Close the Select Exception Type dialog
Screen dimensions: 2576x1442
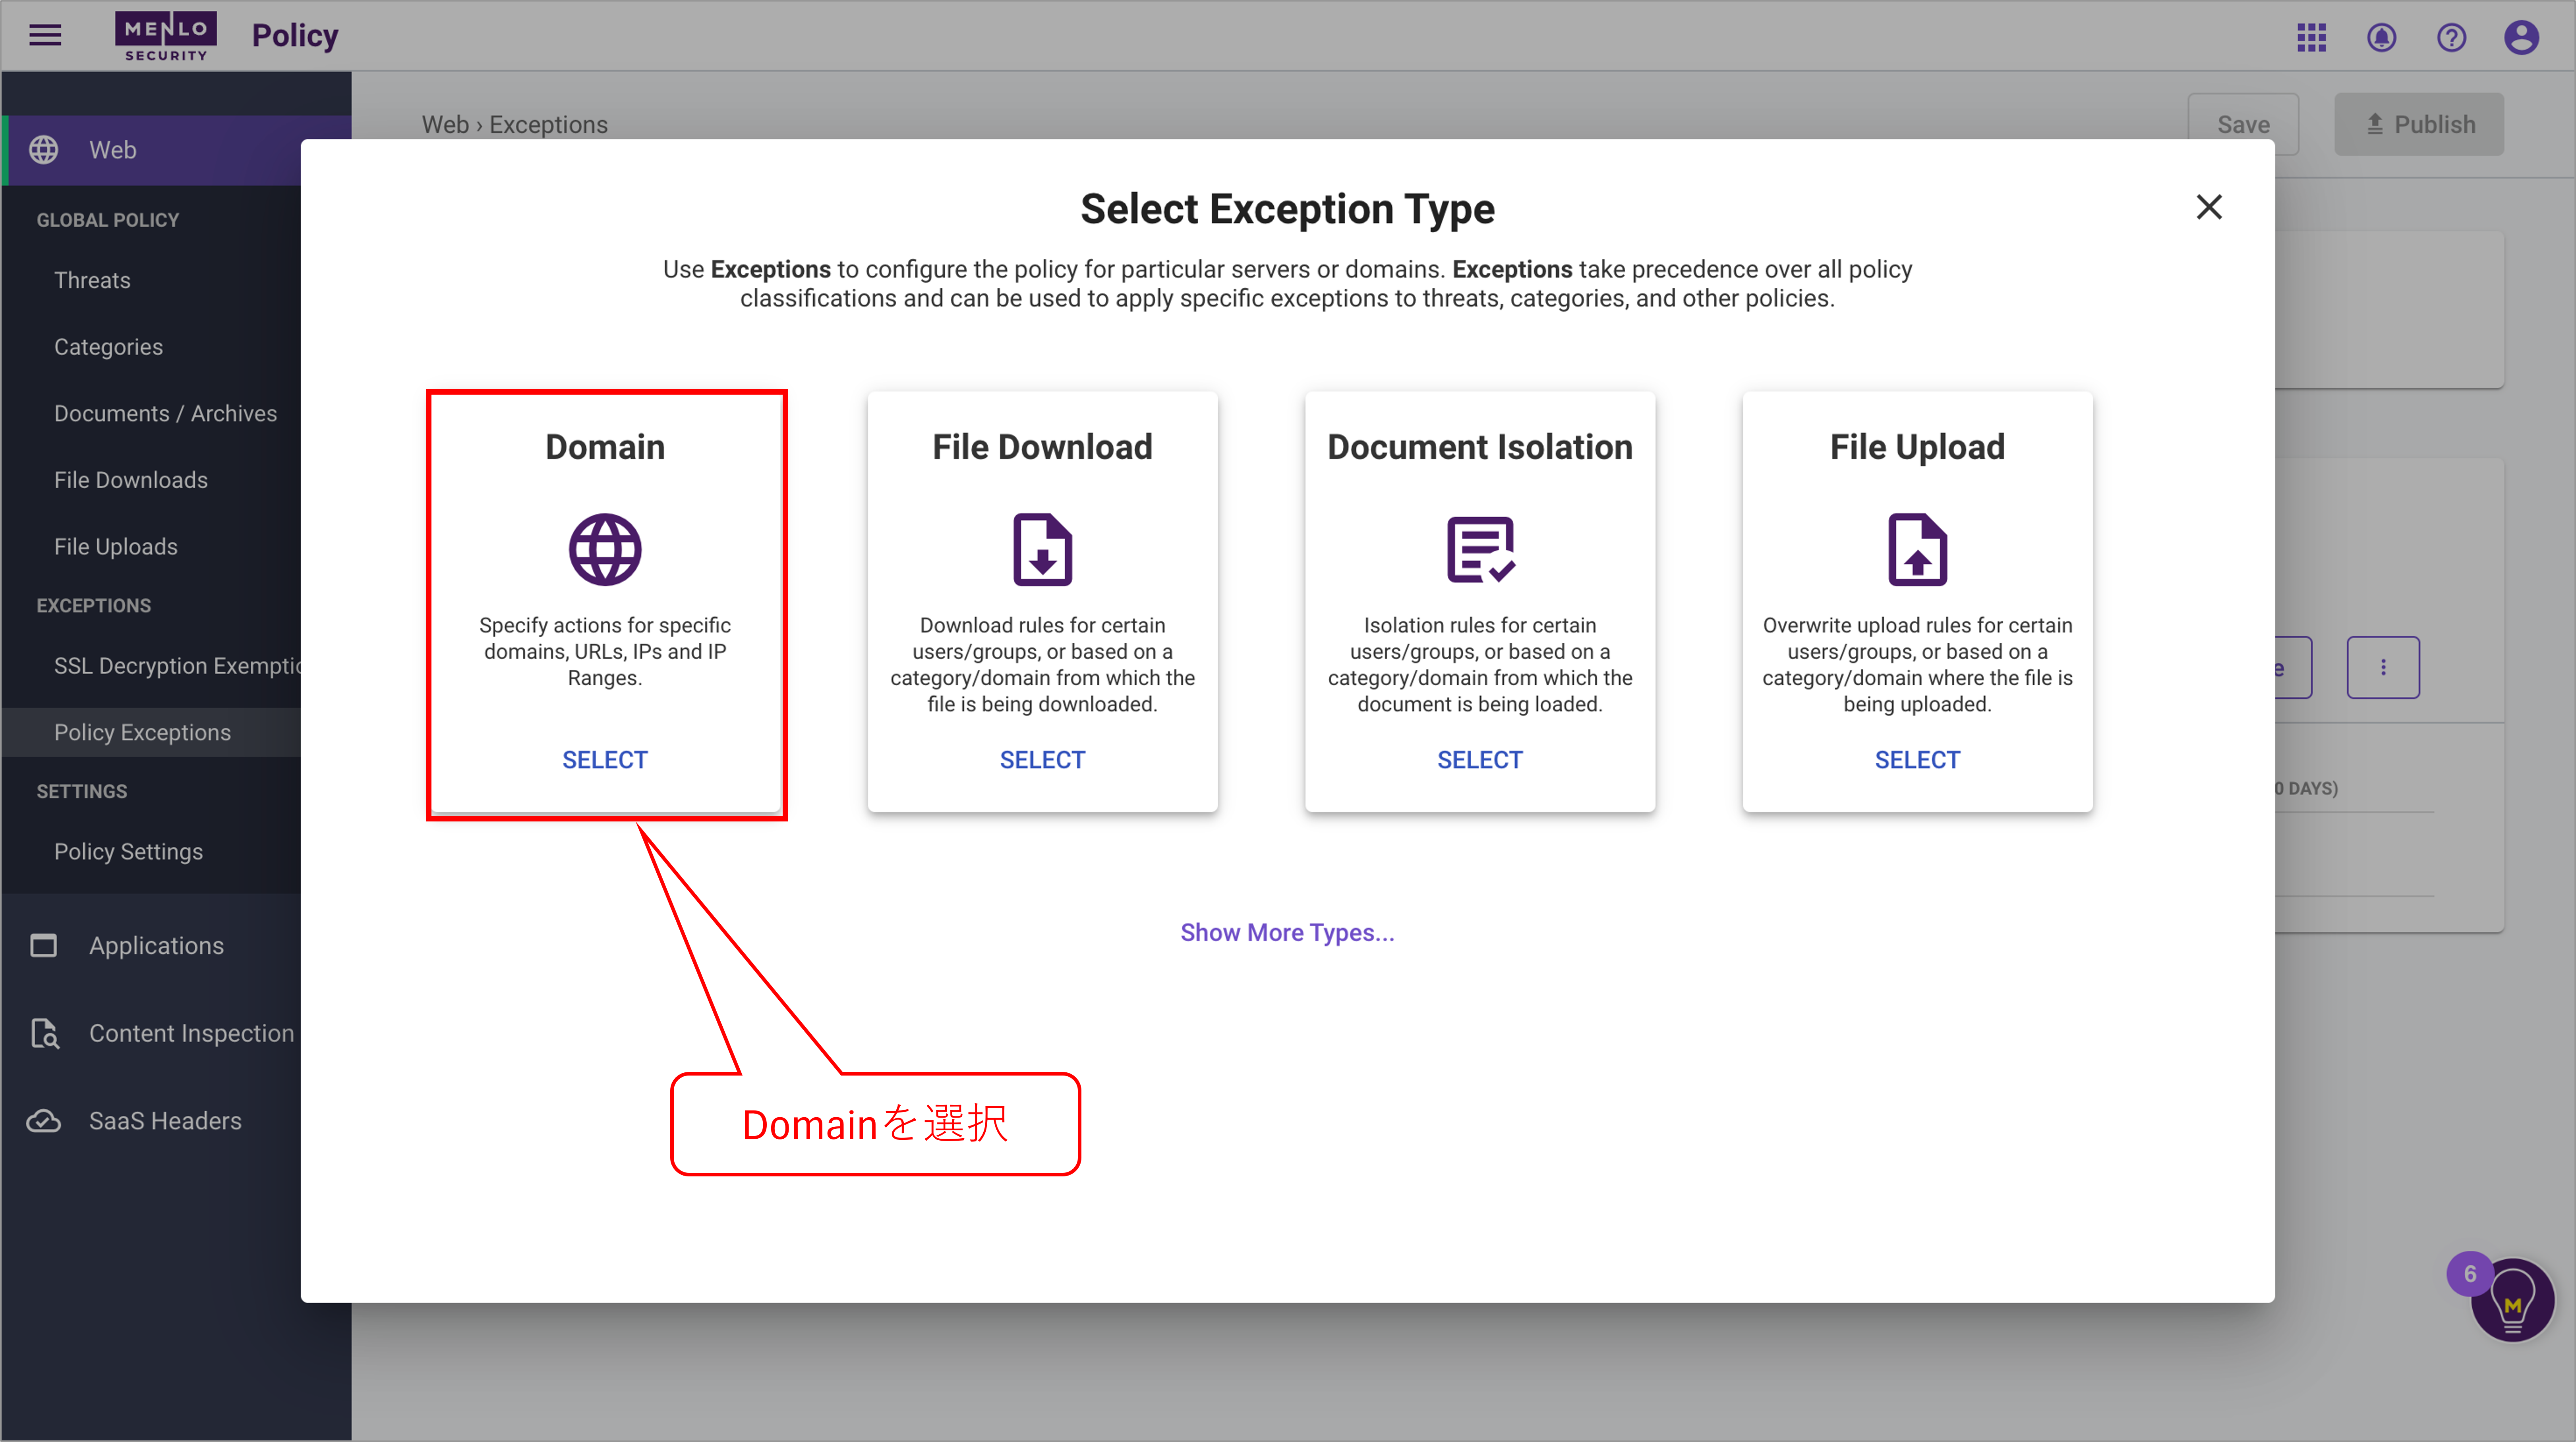click(2209, 207)
